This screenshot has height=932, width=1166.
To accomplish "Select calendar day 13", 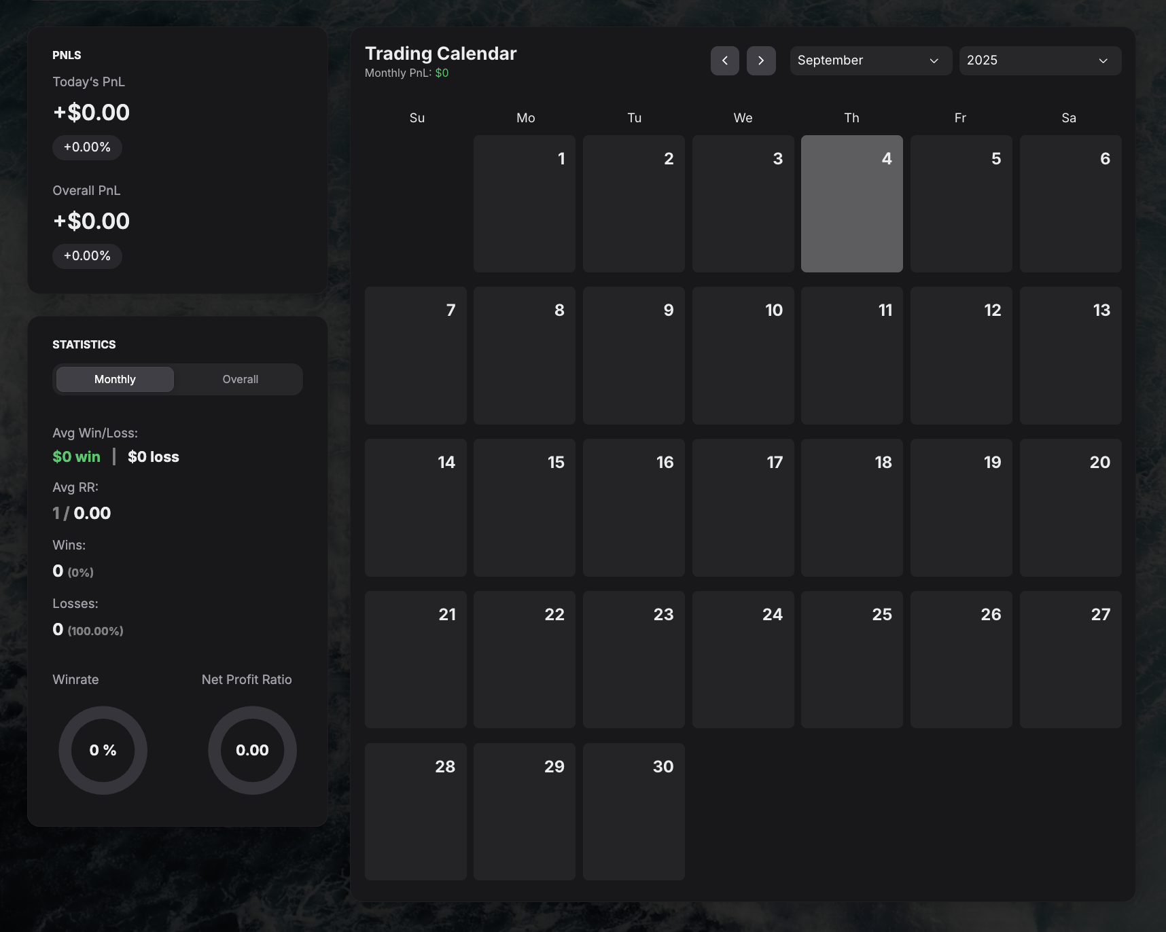I will [x=1070, y=356].
